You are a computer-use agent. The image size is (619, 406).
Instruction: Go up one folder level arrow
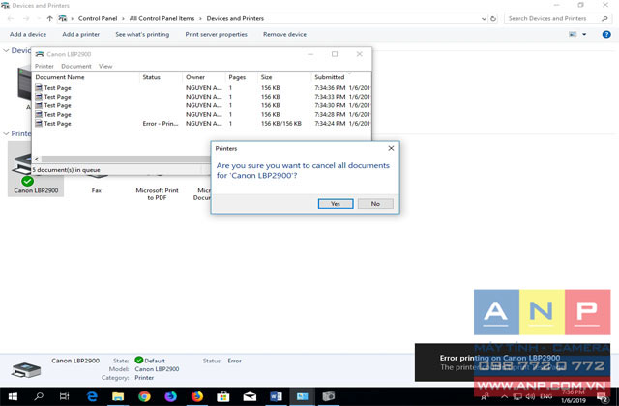[x=49, y=18]
